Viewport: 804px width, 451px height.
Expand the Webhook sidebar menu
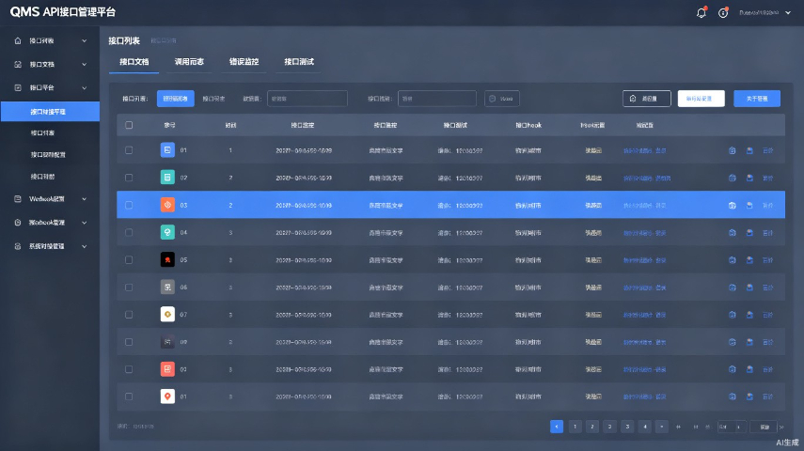click(x=50, y=199)
